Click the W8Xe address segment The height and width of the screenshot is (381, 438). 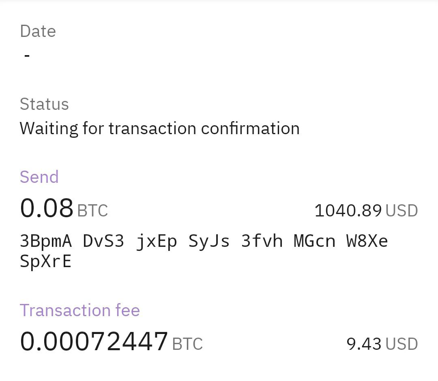[x=367, y=241]
